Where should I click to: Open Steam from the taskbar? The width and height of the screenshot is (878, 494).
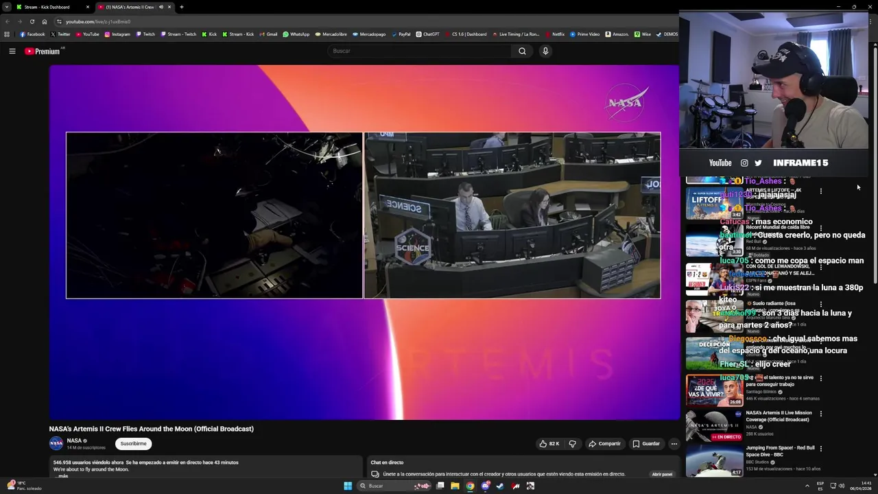[500, 486]
